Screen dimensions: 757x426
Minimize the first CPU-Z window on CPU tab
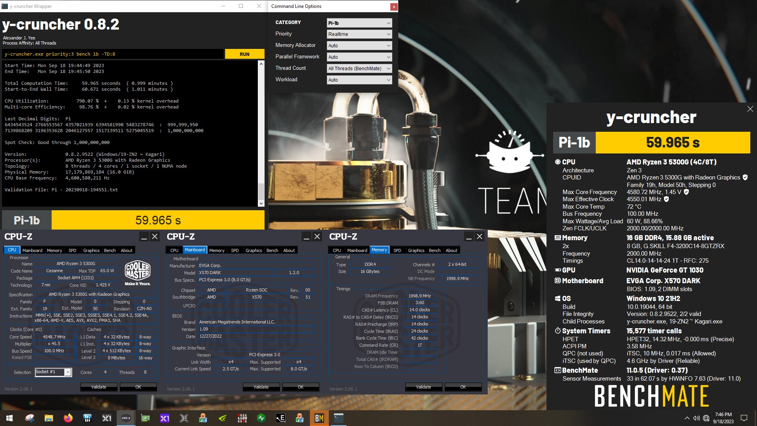click(144, 237)
